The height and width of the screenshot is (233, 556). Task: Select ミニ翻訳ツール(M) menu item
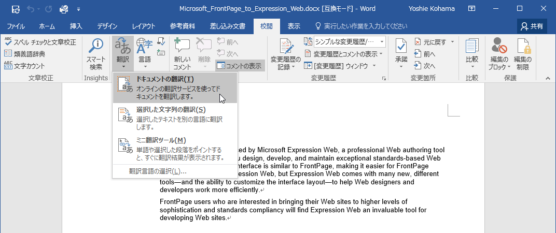click(175, 149)
